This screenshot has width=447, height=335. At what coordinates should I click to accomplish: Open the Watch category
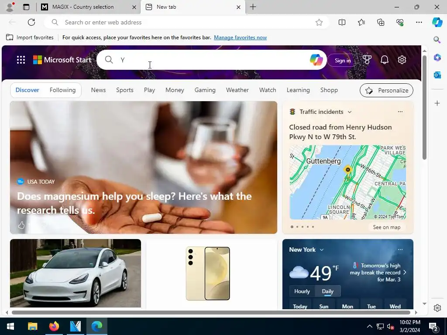pos(268,90)
